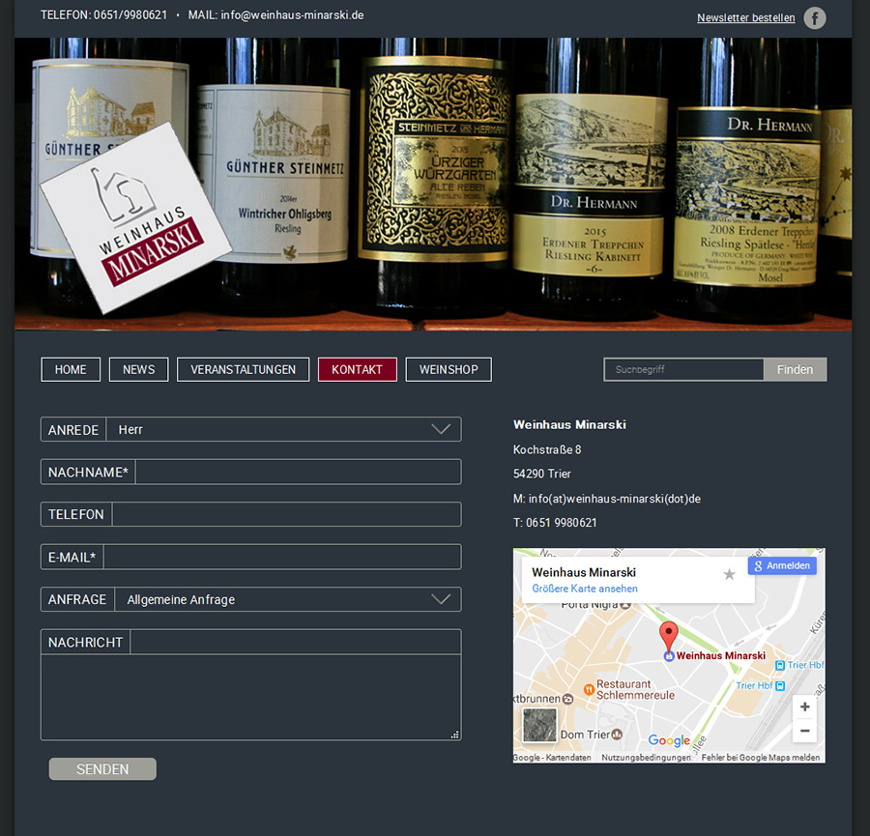The height and width of the screenshot is (836, 870).
Task: Click the M: info(at)weinhaus-minarski(dot)de line
Action: pyautogui.click(x=607, y=499)
